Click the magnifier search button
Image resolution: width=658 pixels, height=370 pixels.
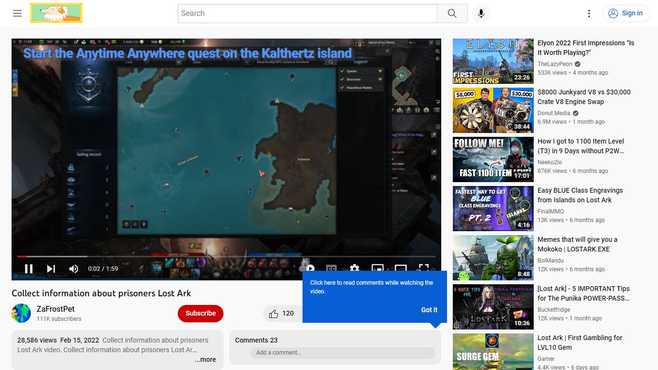[x=452, y=13]
